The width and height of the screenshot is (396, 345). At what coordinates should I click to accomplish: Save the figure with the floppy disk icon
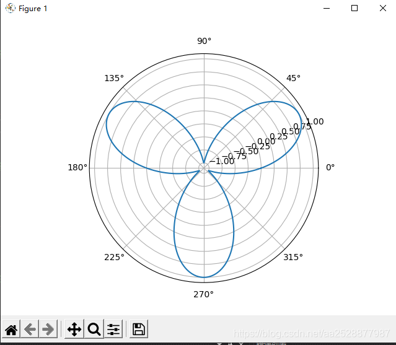[x=139, y=329]
